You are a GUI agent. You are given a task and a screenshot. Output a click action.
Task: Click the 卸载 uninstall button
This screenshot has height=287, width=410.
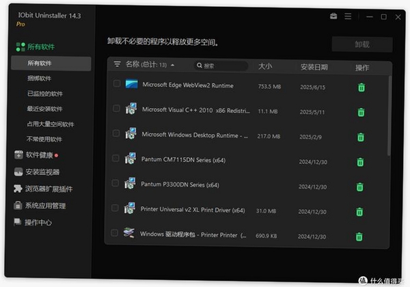click(x=362, y=44)
